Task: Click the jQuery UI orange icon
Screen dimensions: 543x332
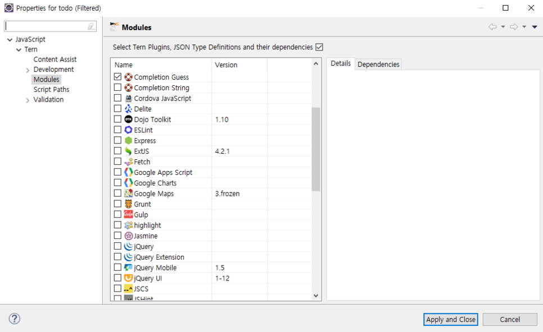Action: [129, 278]
